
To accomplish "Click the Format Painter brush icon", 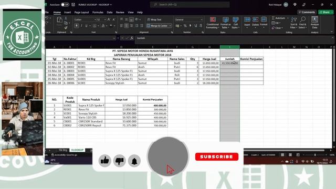I will point(66,28).
